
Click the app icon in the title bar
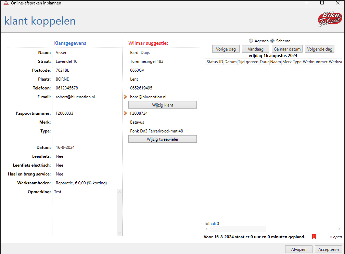(6, 3)
